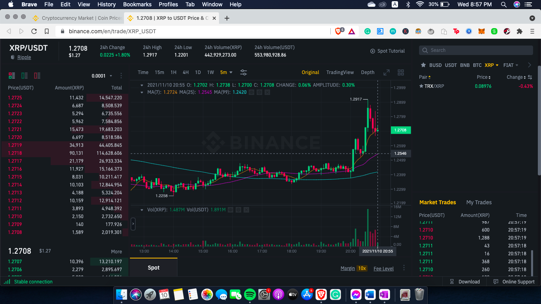Open the Brave hamburger main menu

(532, 31)
